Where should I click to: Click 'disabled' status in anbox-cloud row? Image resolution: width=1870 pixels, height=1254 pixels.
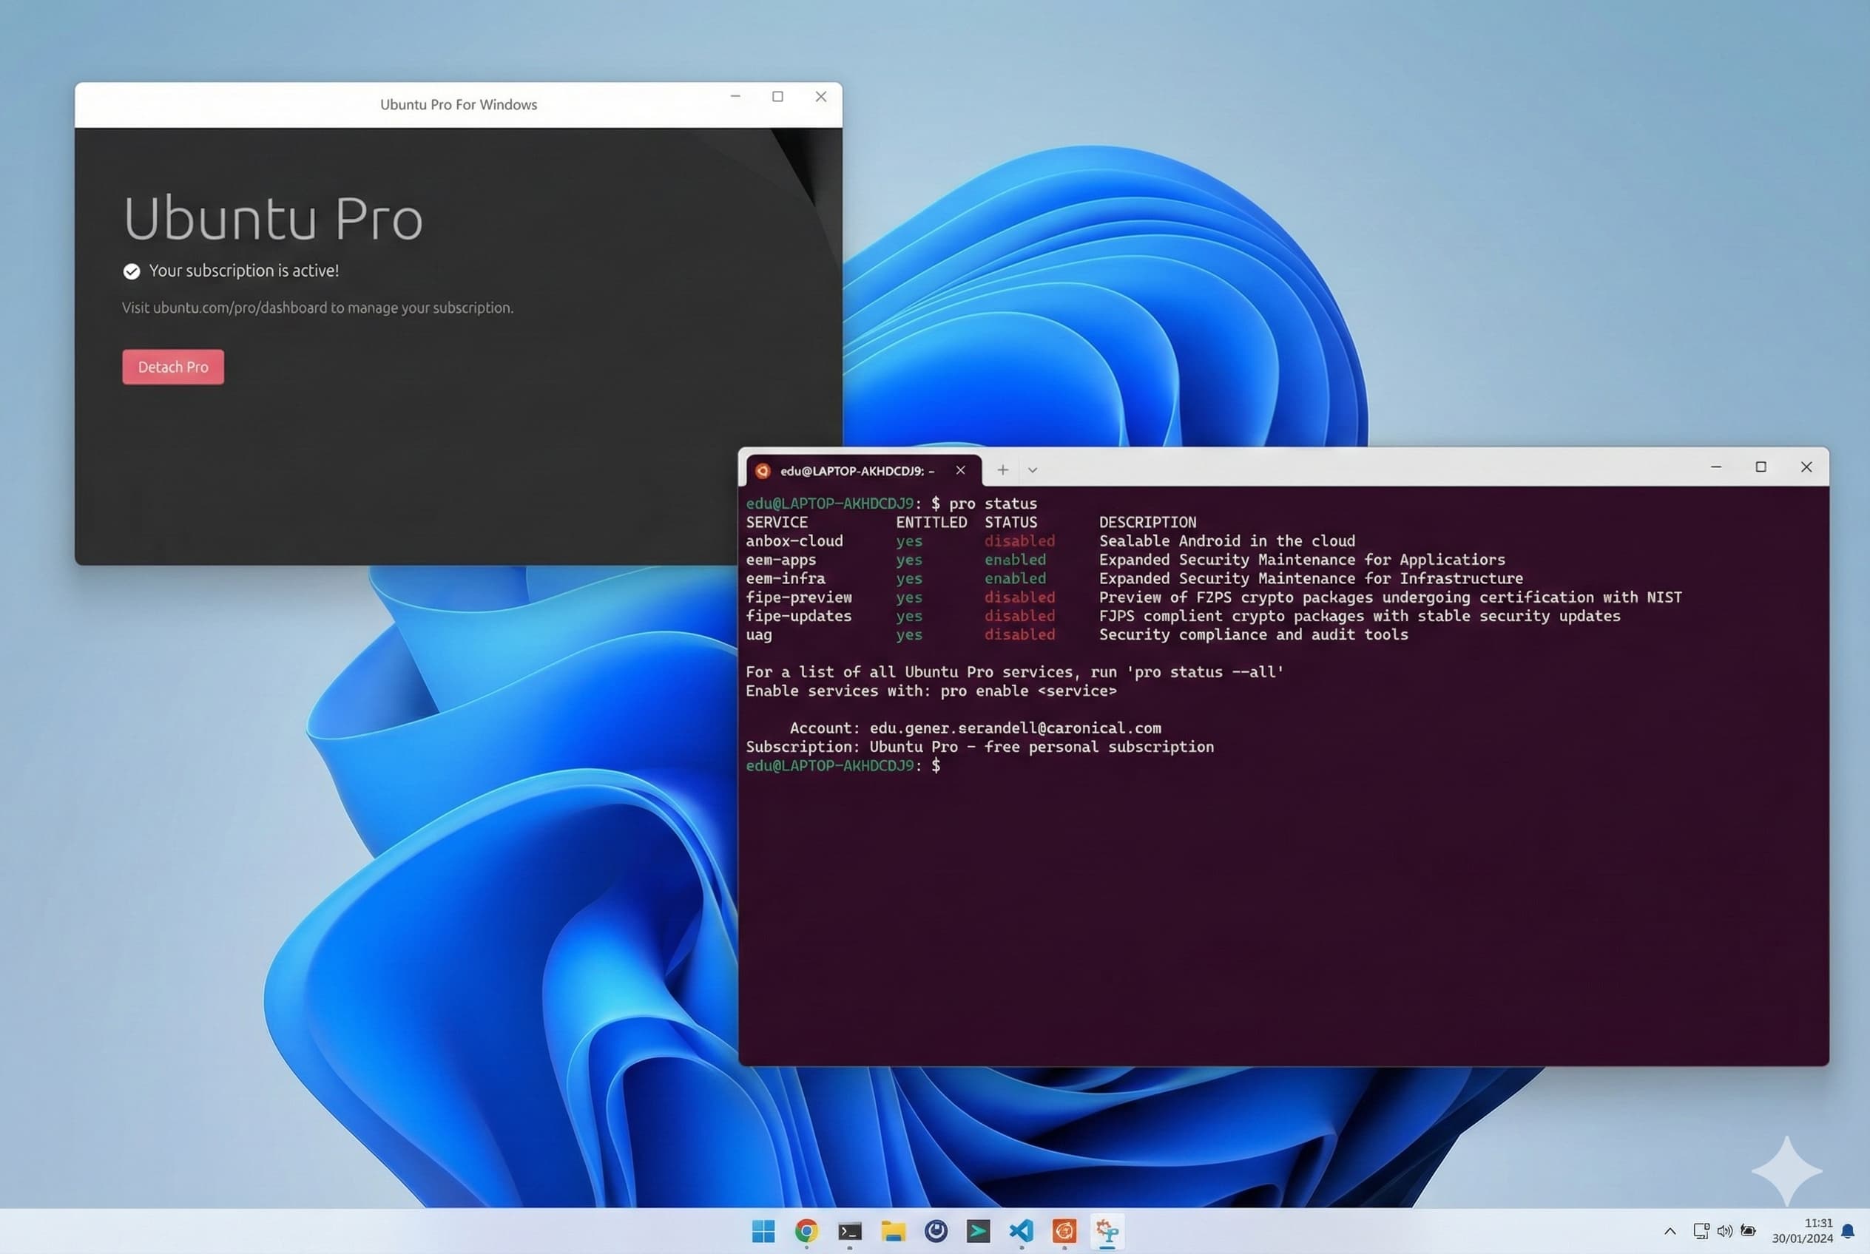[x=1019, y=541]
